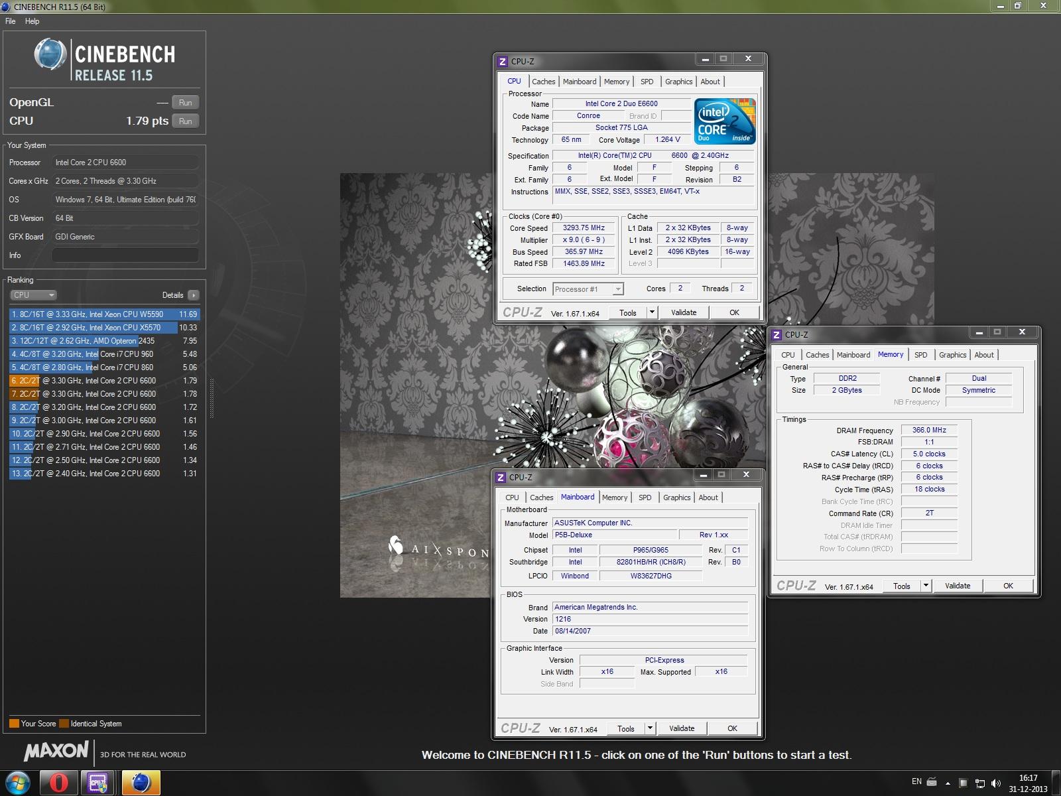The height and width of the screenshot is (796, 1061).
Task: Click Cinebench title bar app icon
Action: coord(6,7)
